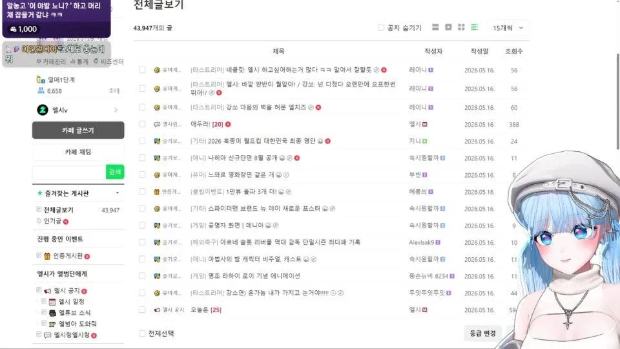Check the box for 오늘은 [25] post

pos(142,310)
